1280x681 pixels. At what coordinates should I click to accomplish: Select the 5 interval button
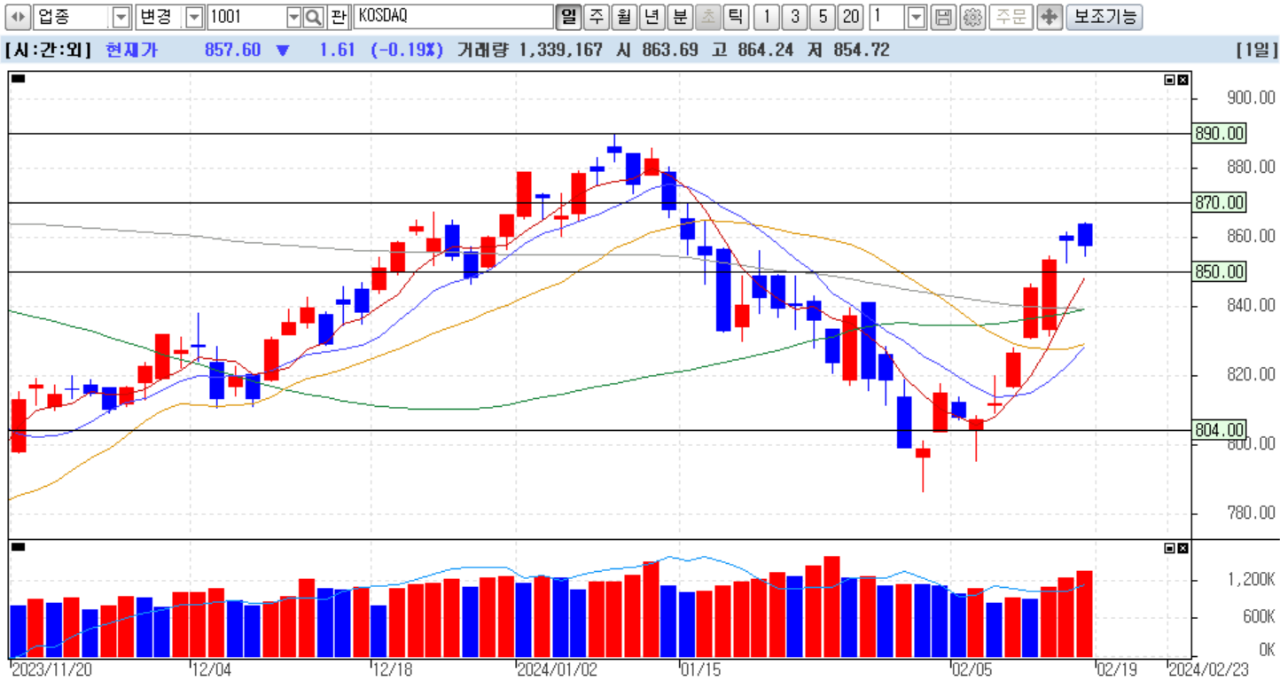tap(823, 17)
